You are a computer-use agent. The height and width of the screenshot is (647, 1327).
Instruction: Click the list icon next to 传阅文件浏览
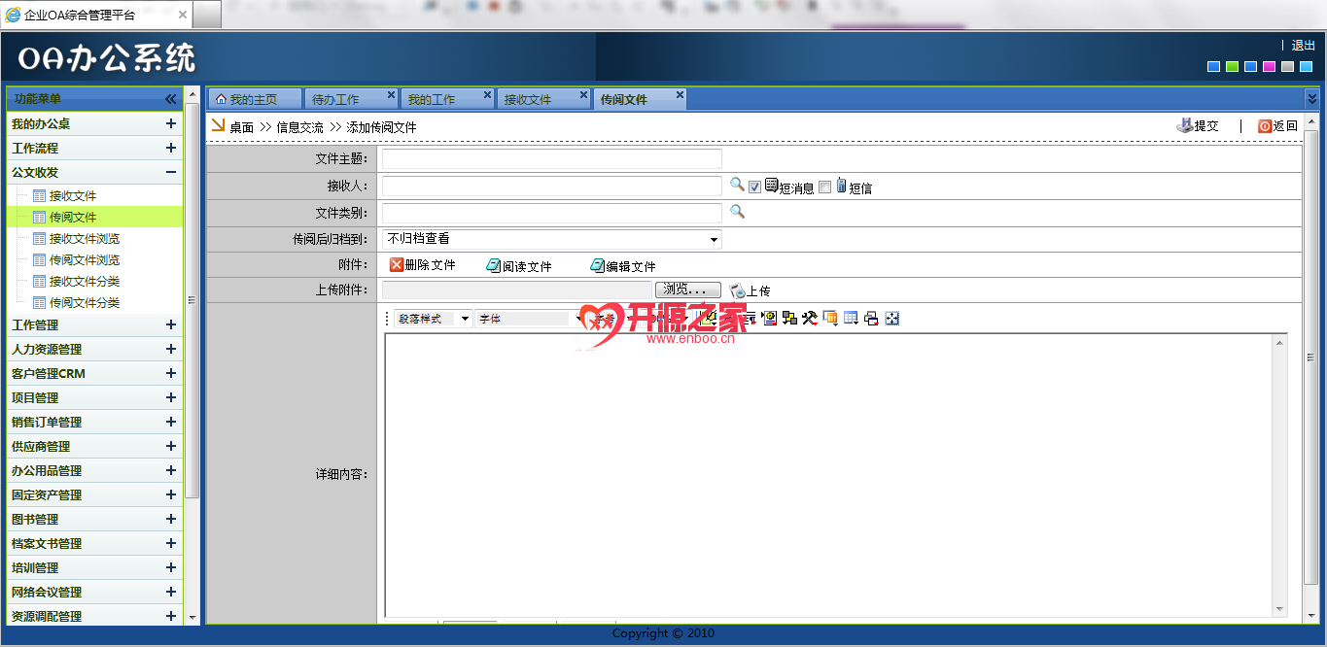pyautogui.click(x=40, y=260)
